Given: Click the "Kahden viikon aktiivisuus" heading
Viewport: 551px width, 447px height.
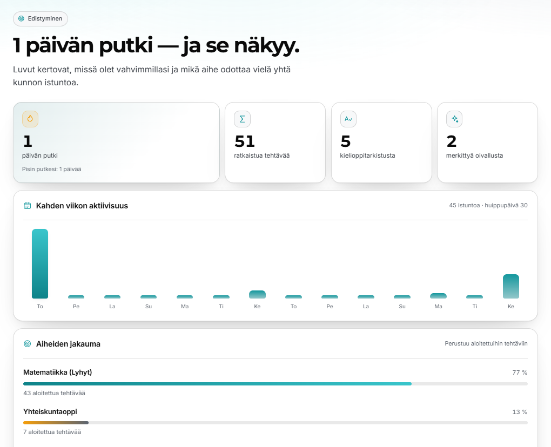Looking at the screenshot, I should pos(82,206).
